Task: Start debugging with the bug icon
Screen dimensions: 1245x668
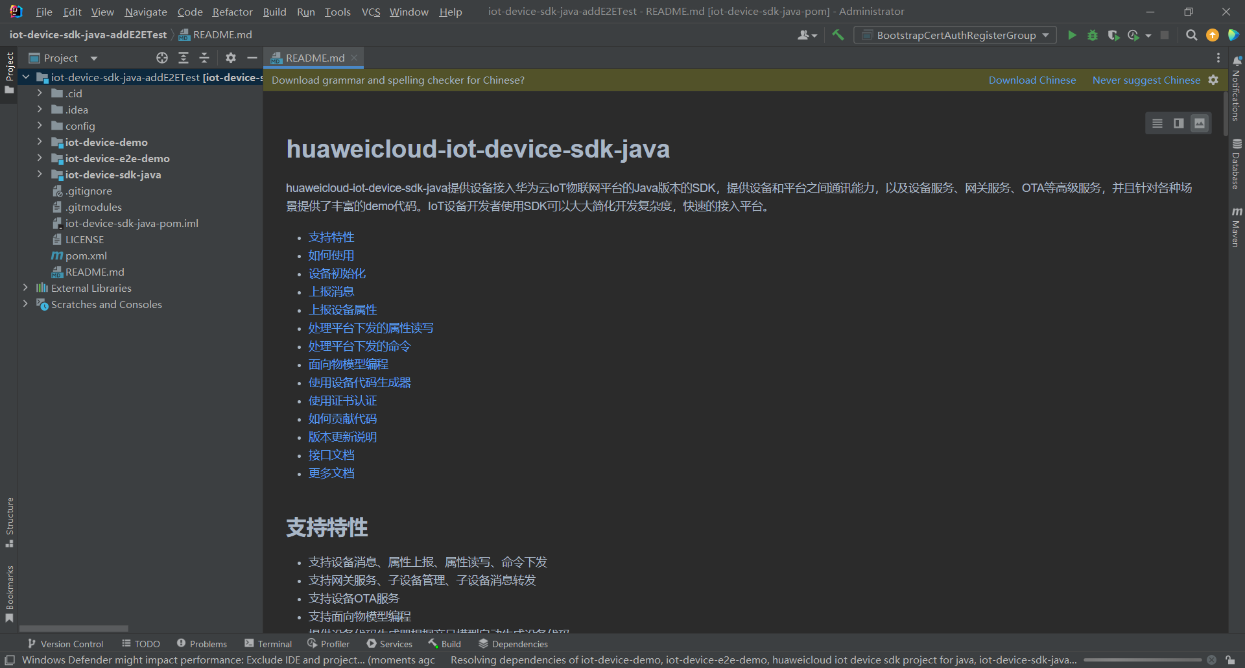Action: (1093, 35)
